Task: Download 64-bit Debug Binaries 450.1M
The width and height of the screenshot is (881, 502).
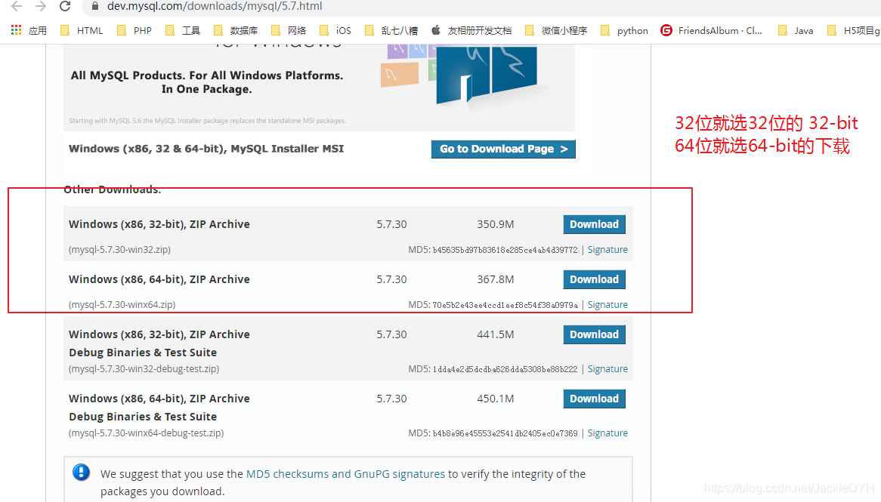Action: click(594, 398)
